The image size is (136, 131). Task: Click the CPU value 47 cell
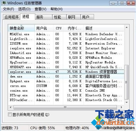[57, 72]
